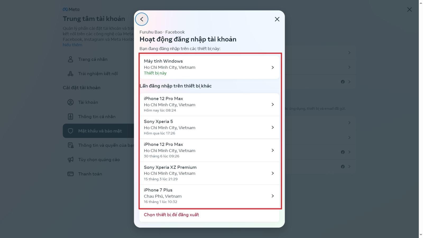Click the Tài khoản user-circle icon
Image resolution: width=423 pixels, height=238 pixels.
coord(70,102)
